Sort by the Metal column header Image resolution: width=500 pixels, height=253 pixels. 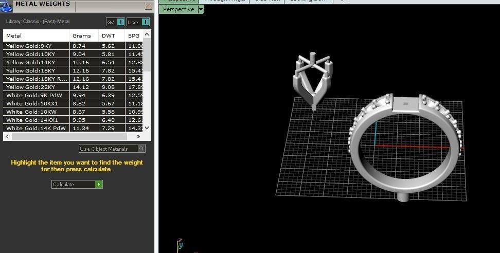tap(36, 35)
